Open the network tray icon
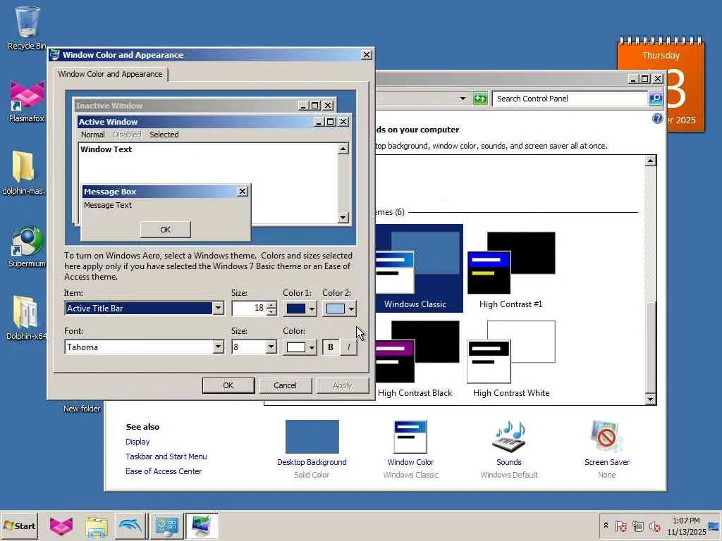Screen dimensions: 722x541 click(637, 526)
